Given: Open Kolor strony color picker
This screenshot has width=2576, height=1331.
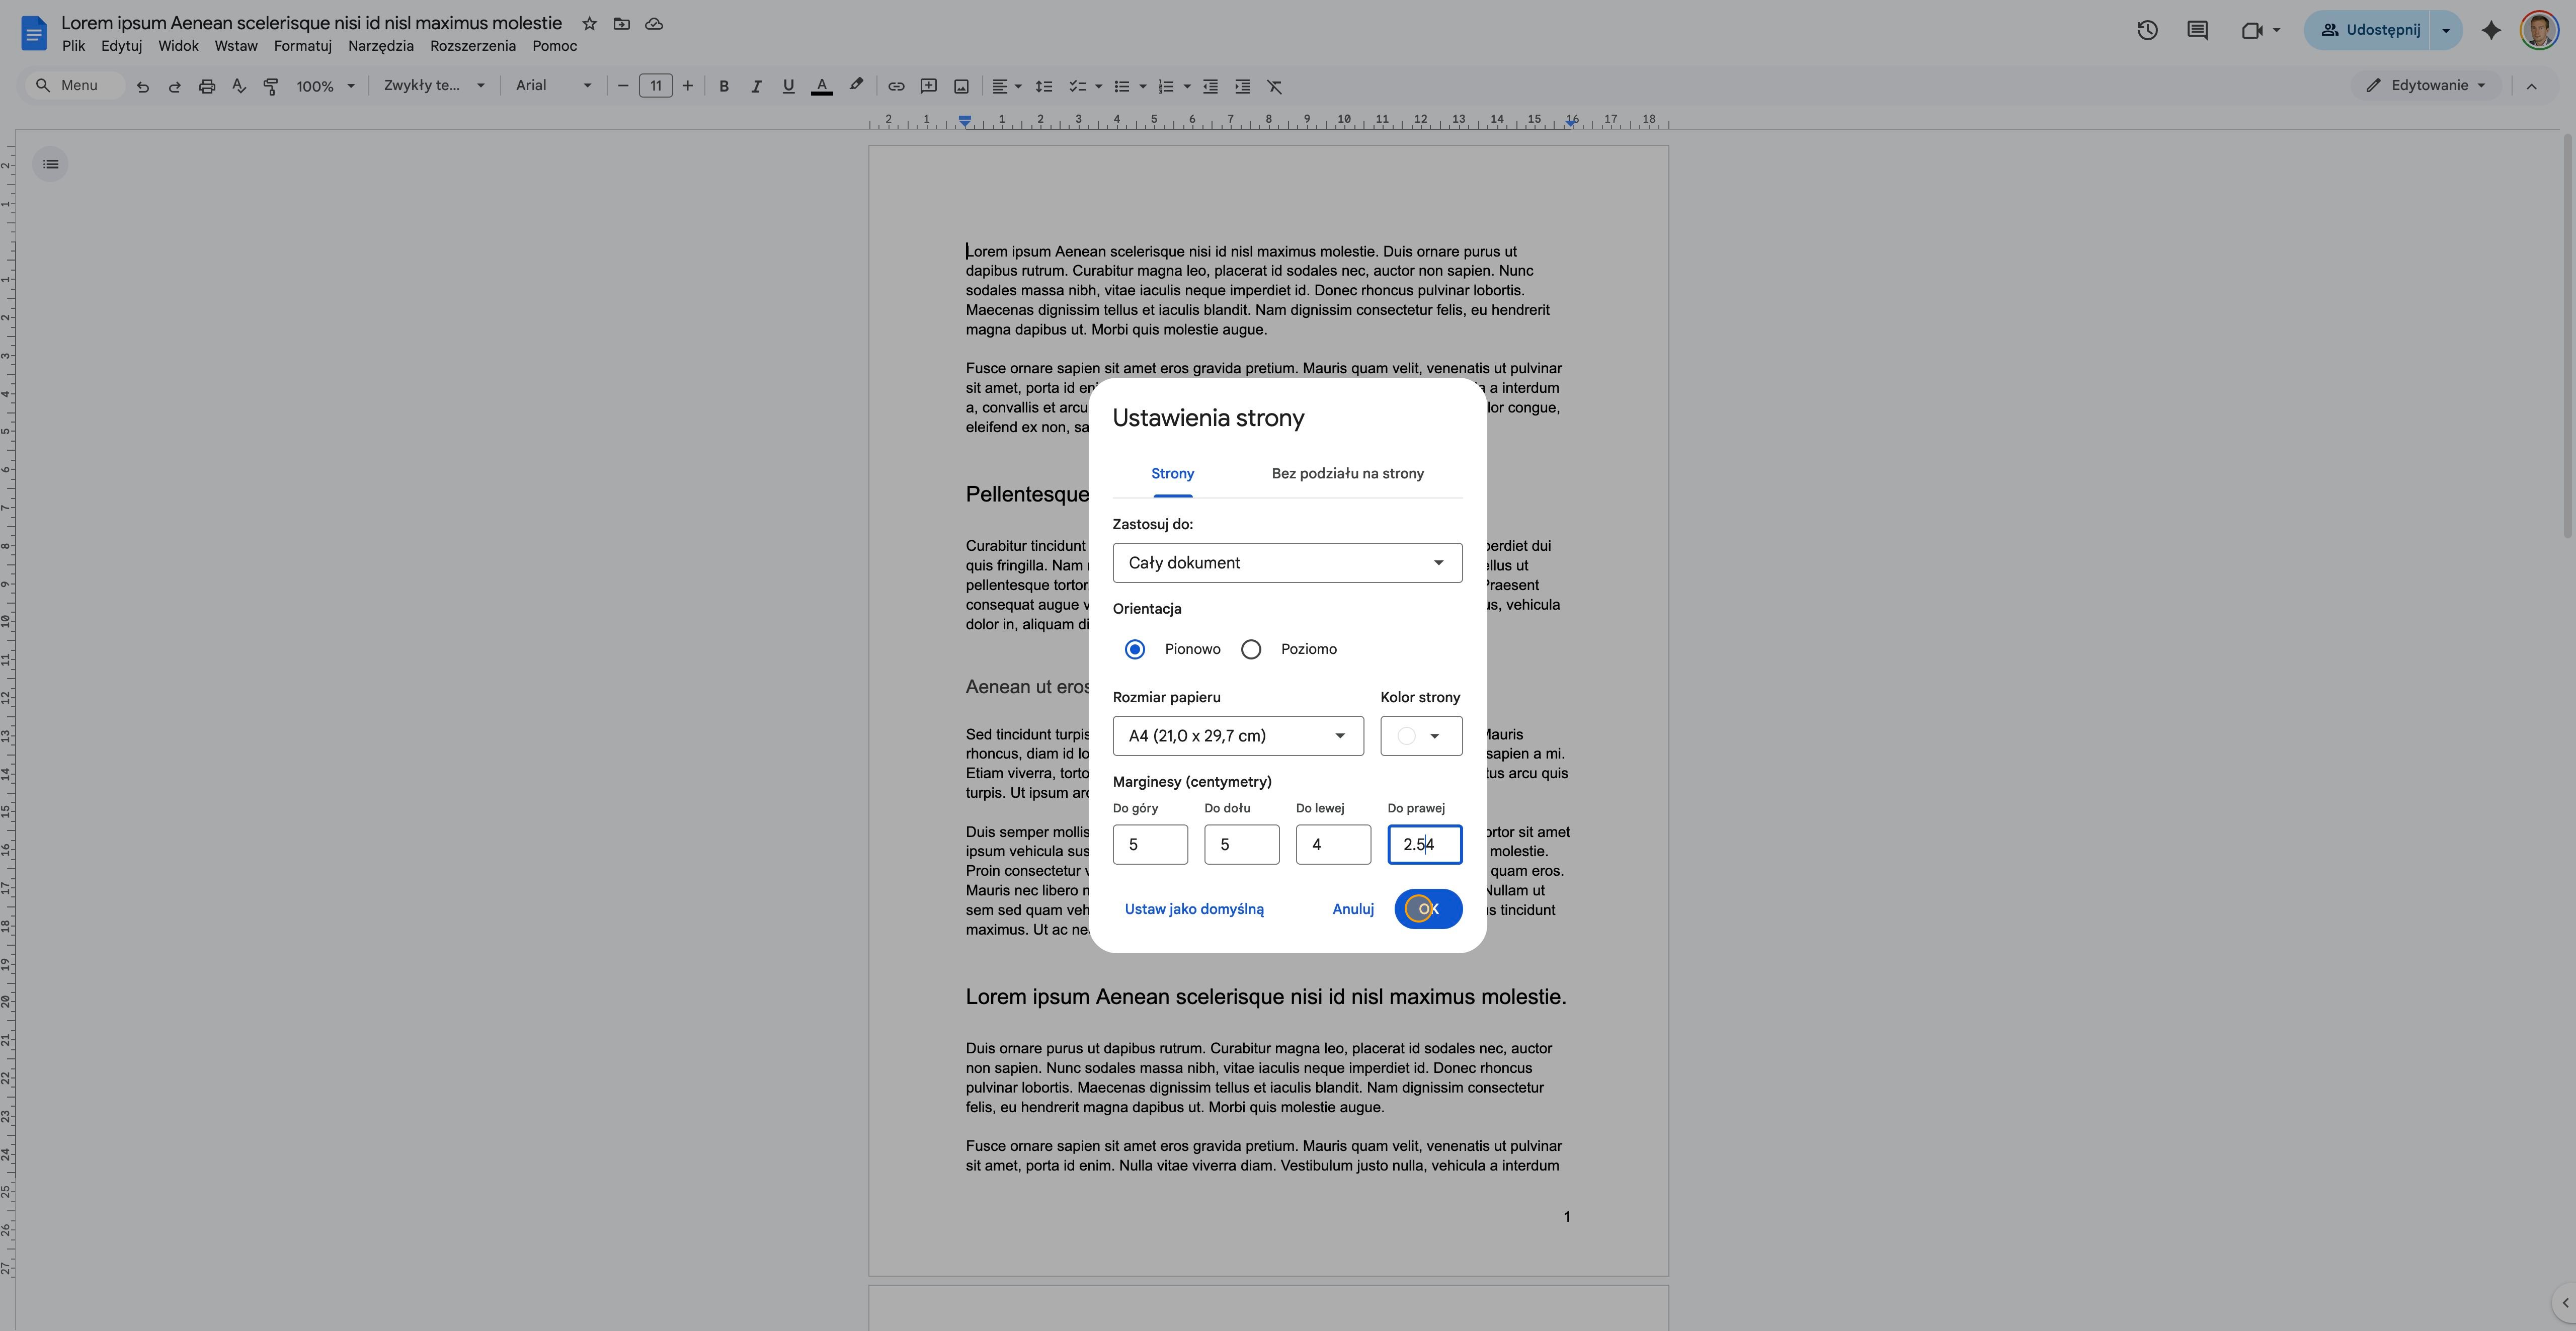Looking at the screenshot, I should click(x=1421, y=736).
